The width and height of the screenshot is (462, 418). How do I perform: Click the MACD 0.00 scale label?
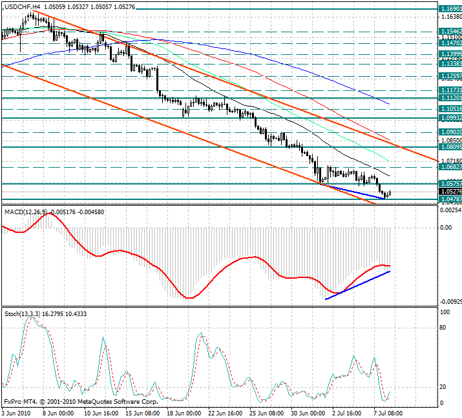(x=445, y=227)
